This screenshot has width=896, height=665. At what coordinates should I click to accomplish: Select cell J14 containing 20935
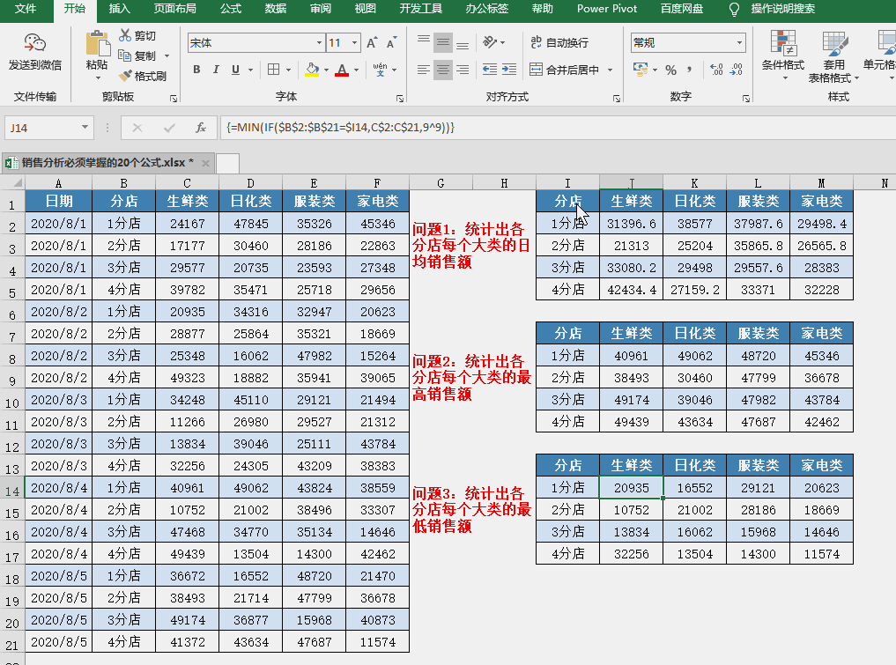632,488
